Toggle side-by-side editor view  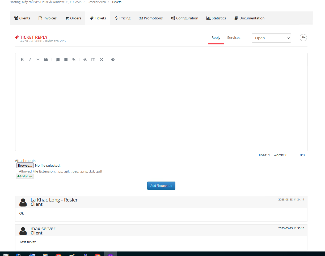coord(93,60)
